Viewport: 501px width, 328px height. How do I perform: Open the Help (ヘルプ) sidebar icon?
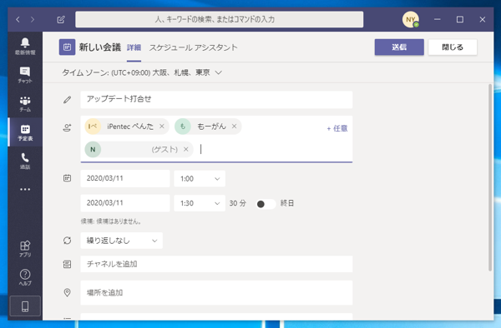click(25, 277)
